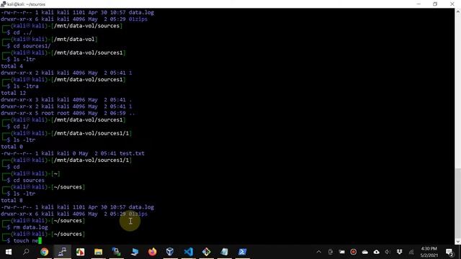Click the 'rm data.log' command line
The width and height of the screenshot is (461, 259).
click(x=30, y=227)
